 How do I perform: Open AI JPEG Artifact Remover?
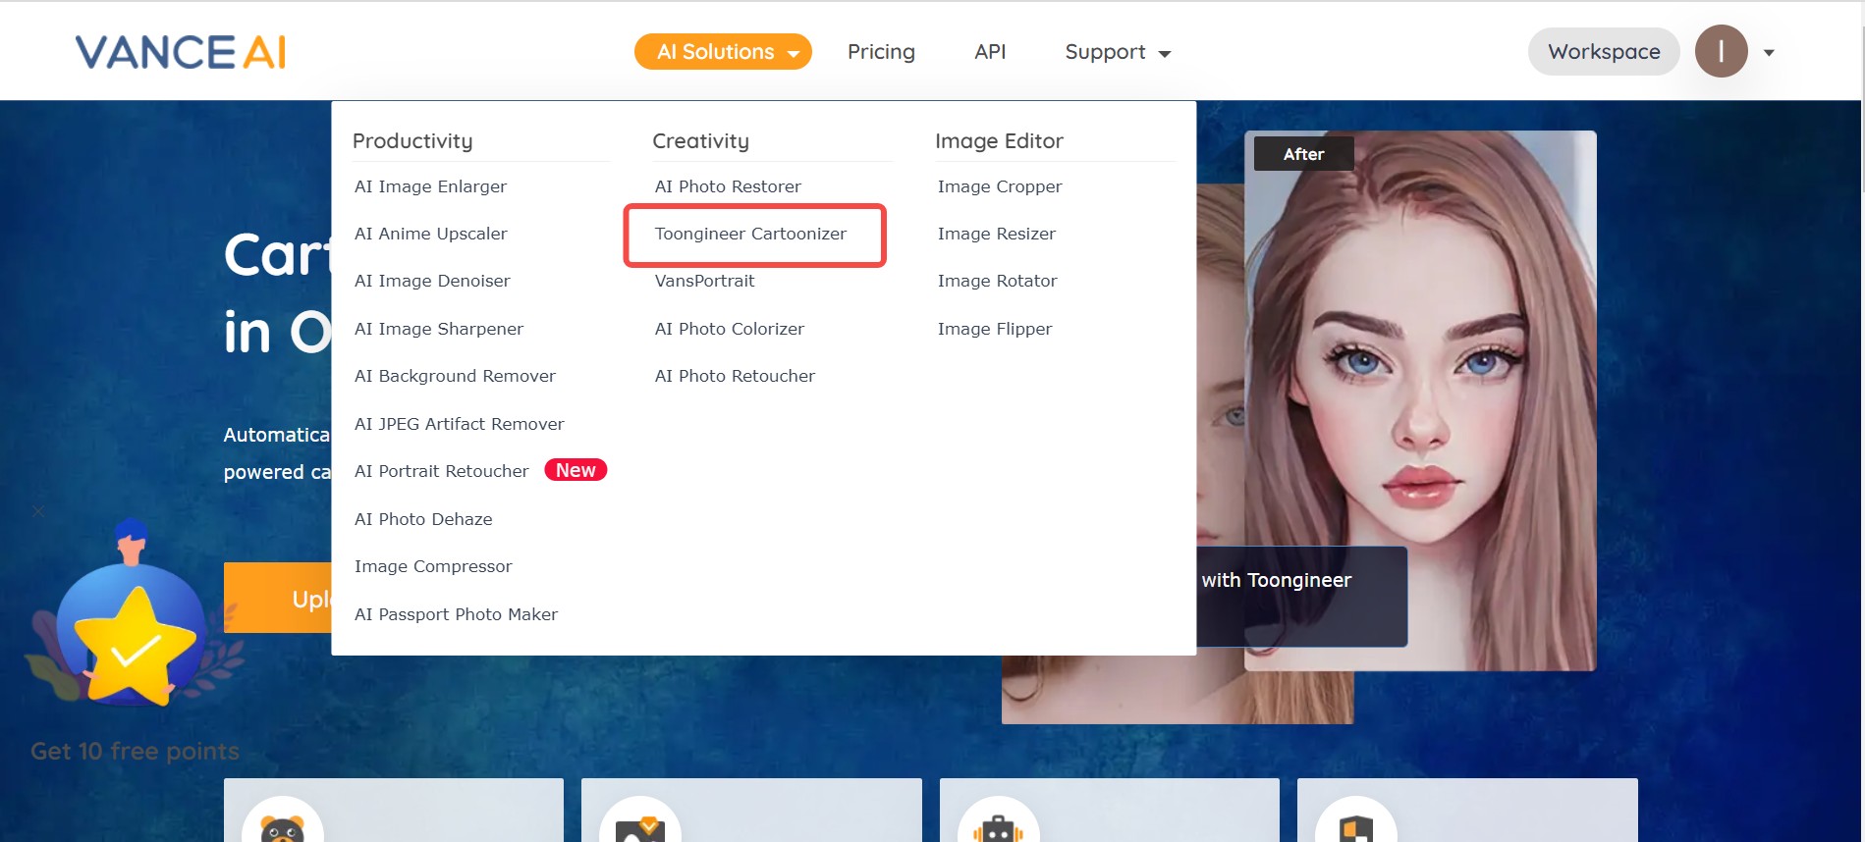459,424
